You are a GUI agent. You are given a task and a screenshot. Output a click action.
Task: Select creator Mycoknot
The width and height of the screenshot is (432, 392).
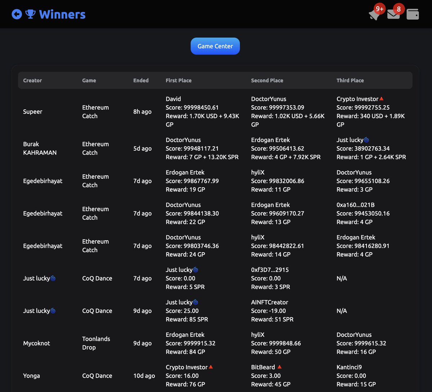click(x=36, y=343)
